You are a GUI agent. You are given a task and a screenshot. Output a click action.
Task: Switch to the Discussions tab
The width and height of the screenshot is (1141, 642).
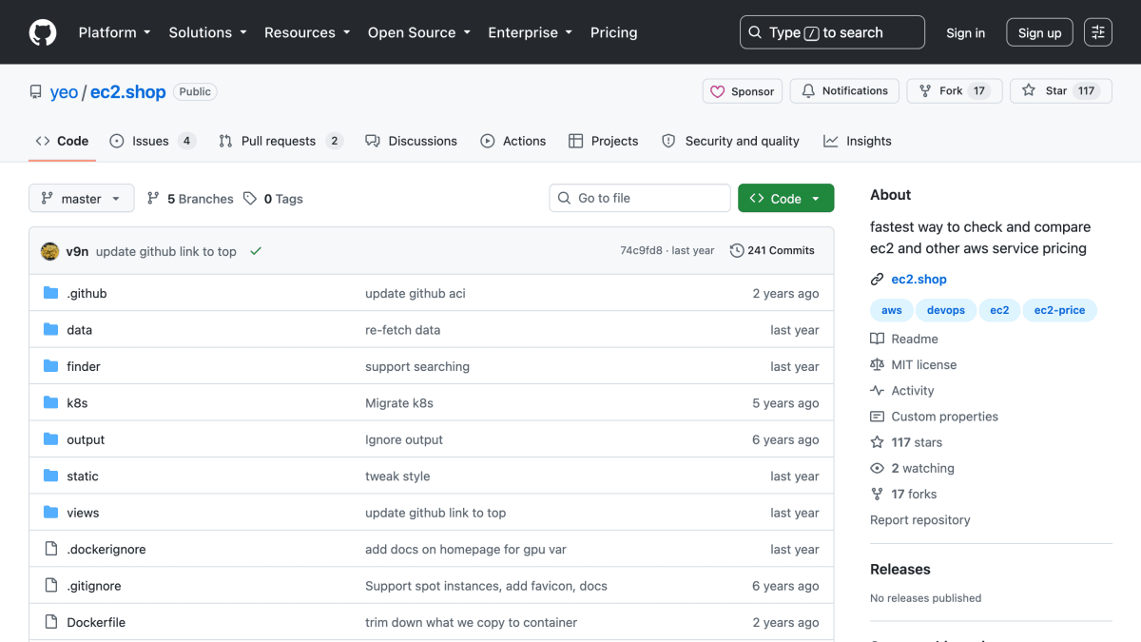pos(412,141)
